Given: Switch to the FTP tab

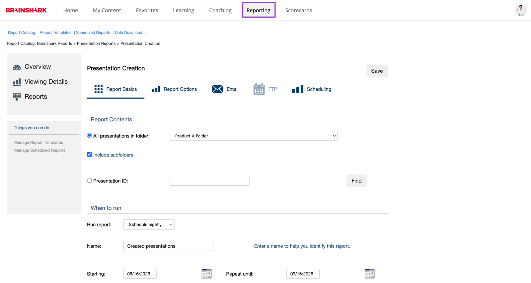Looking at the screenshot, I should tap(265, 89).
